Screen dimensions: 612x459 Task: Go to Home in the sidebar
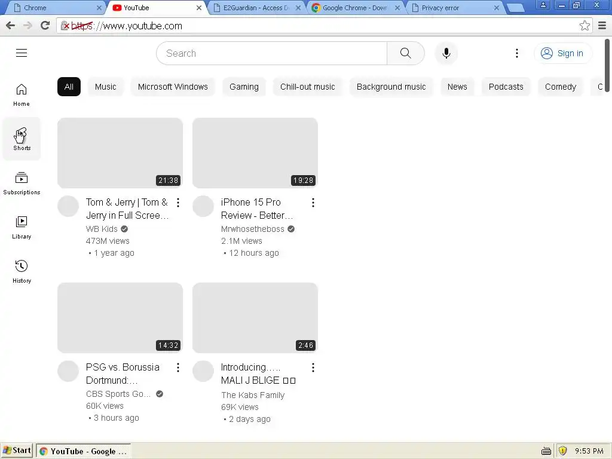[22, 95]
